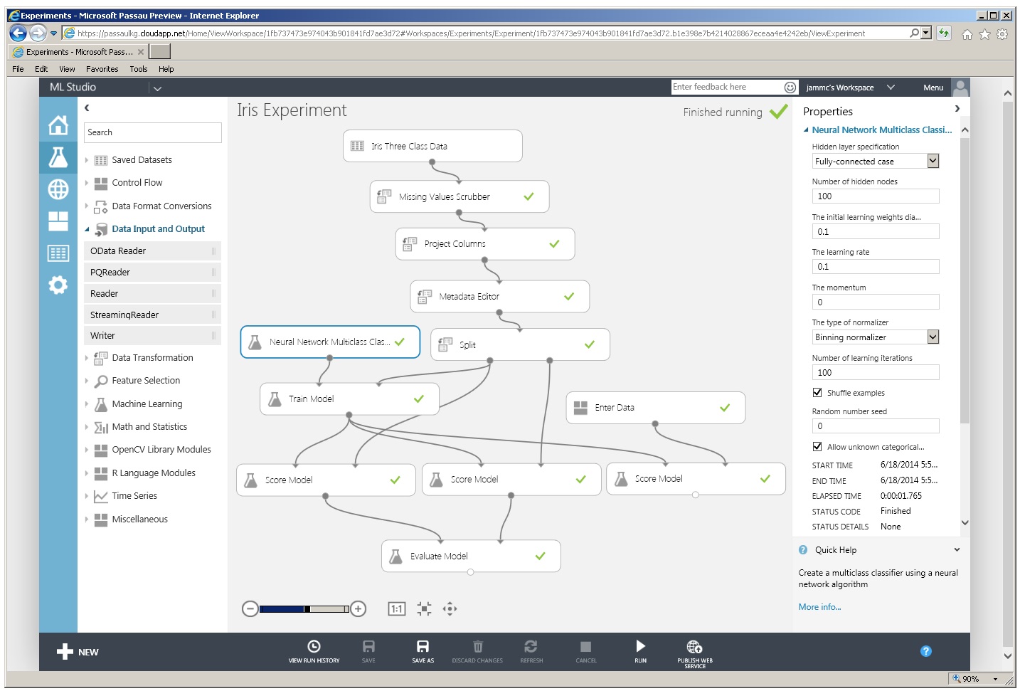1020x691 pixels.
Task: Click the NEW button
Action: point(78,652)
